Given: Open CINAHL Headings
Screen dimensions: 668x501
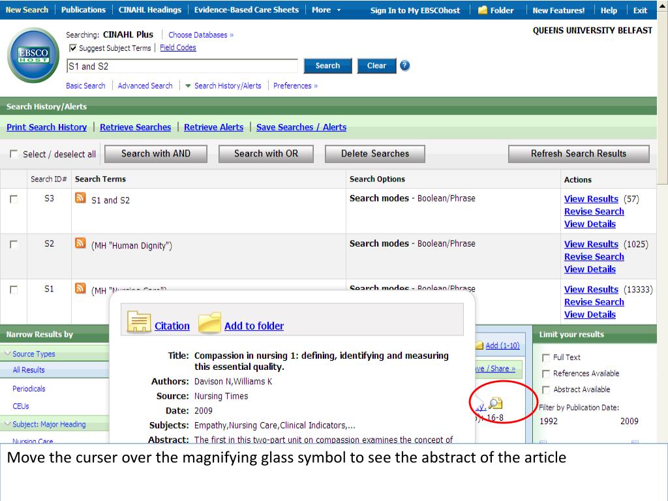Looking at the screenshot, I should 150,10.
